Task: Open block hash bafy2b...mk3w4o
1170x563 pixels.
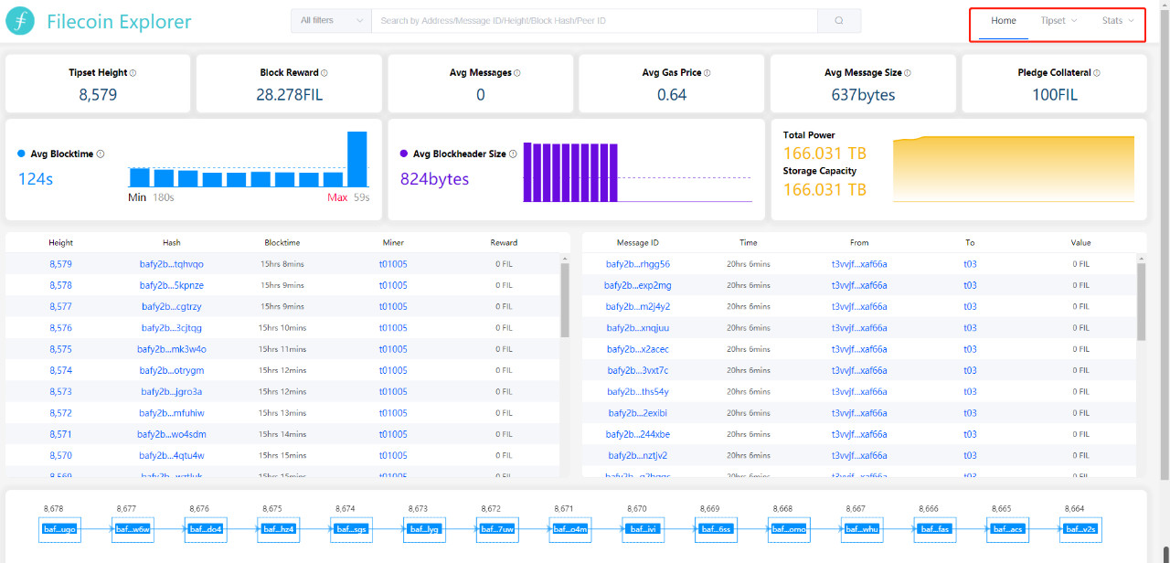Action: (x=172, y=349)
